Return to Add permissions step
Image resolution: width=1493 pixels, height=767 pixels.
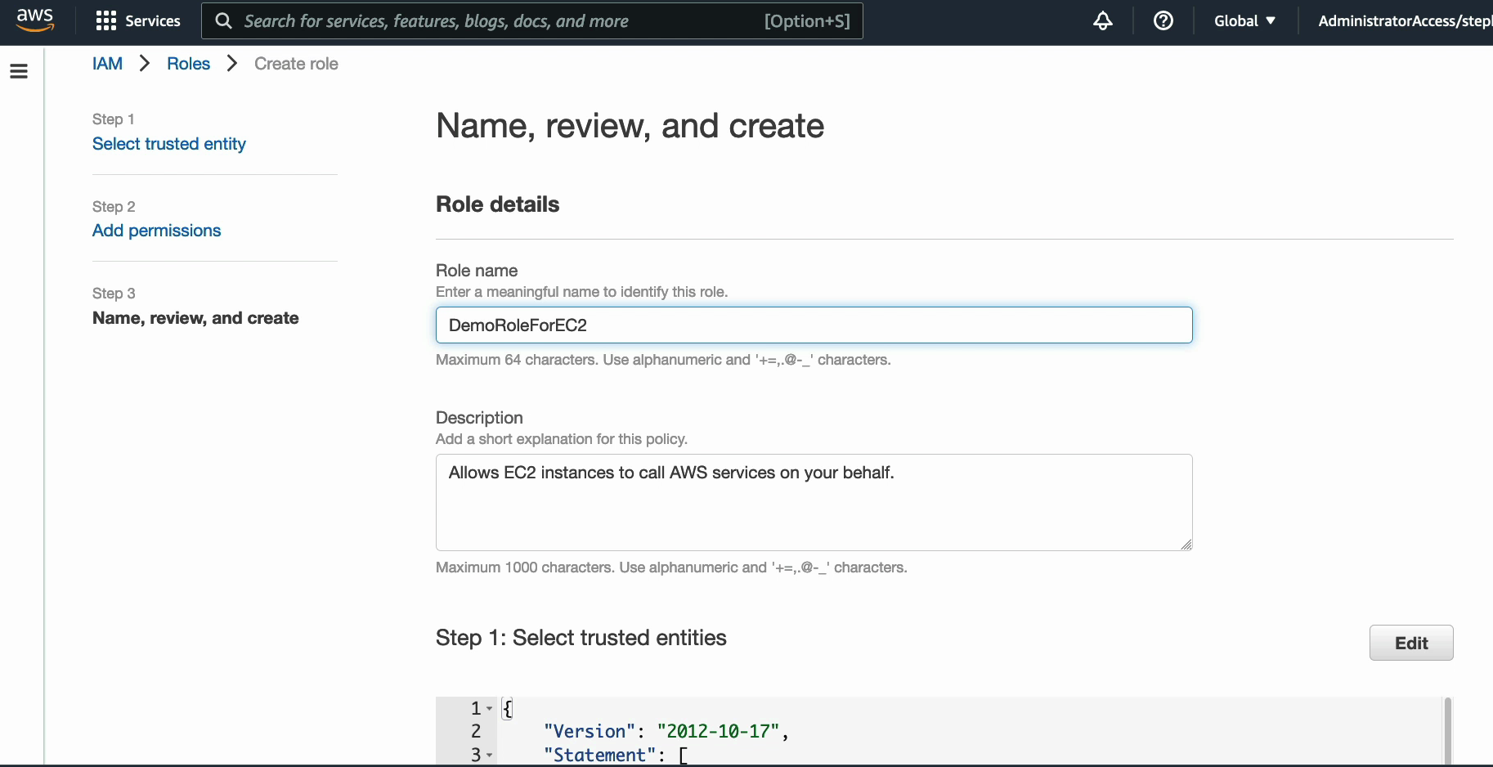tap(157, 231)
